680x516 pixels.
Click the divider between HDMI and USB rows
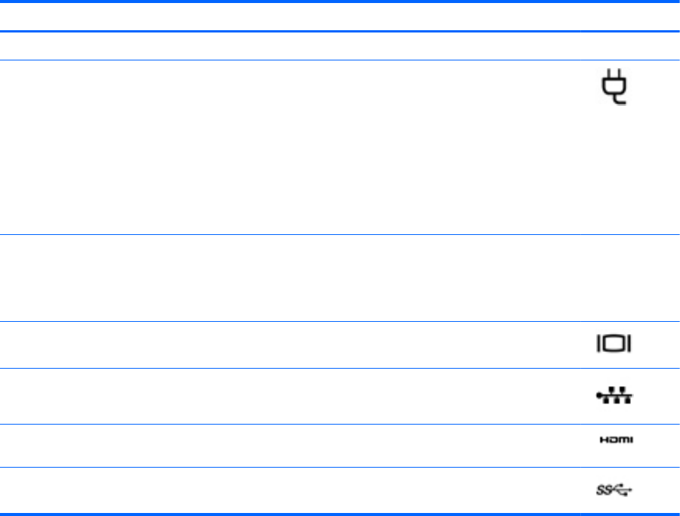(340, 467)
